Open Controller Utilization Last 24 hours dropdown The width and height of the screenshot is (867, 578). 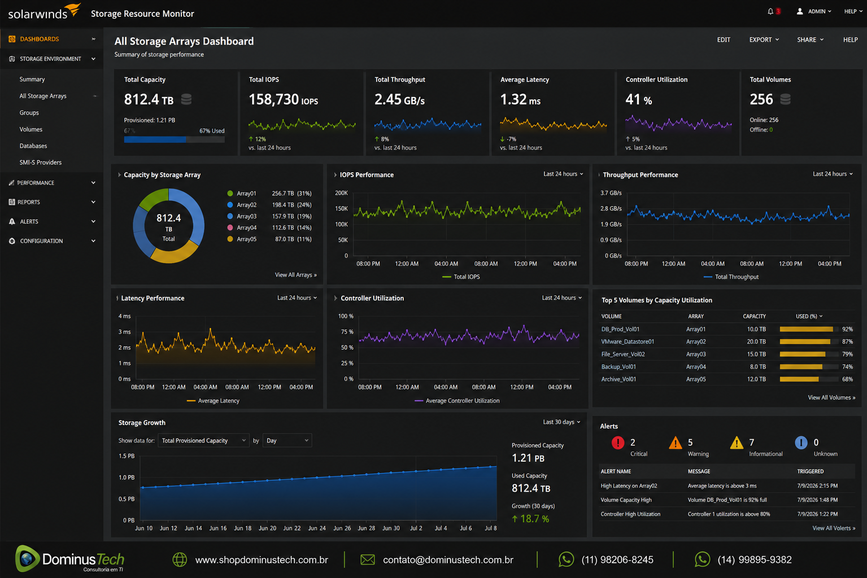[x=562, y=297]
